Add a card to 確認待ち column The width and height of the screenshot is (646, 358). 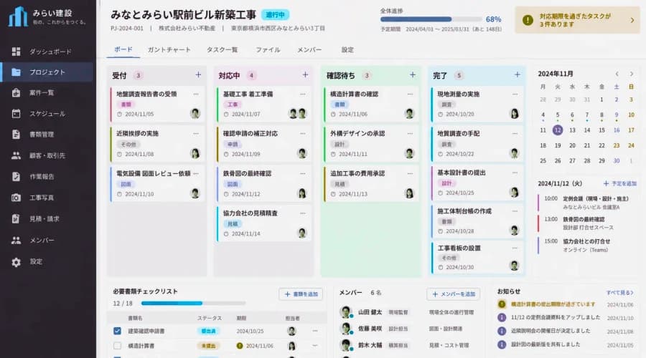point(413,74)
